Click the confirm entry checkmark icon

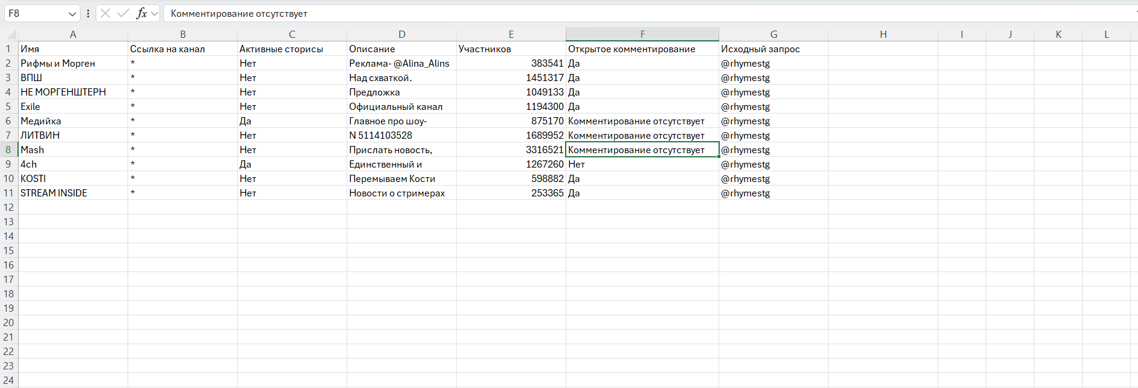123,13
